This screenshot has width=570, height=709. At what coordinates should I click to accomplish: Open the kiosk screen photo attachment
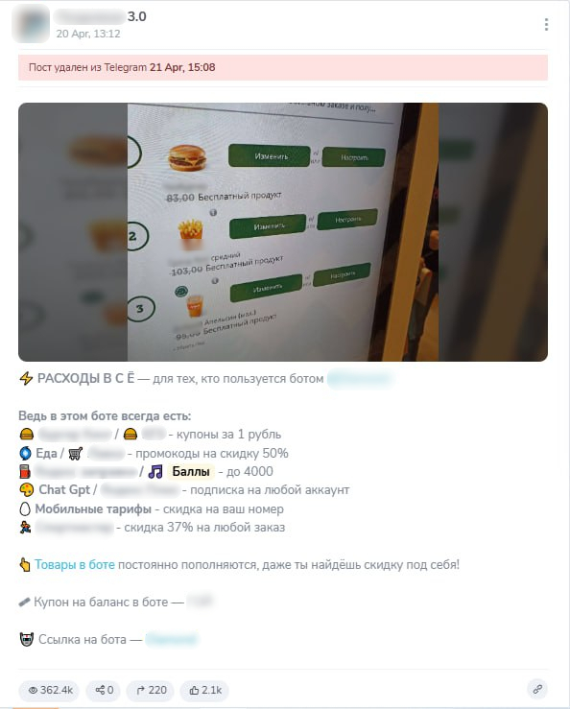pos(283,232)
